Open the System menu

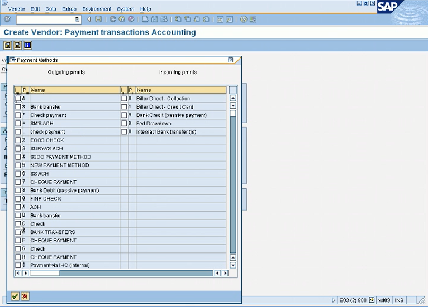point(126,9)
